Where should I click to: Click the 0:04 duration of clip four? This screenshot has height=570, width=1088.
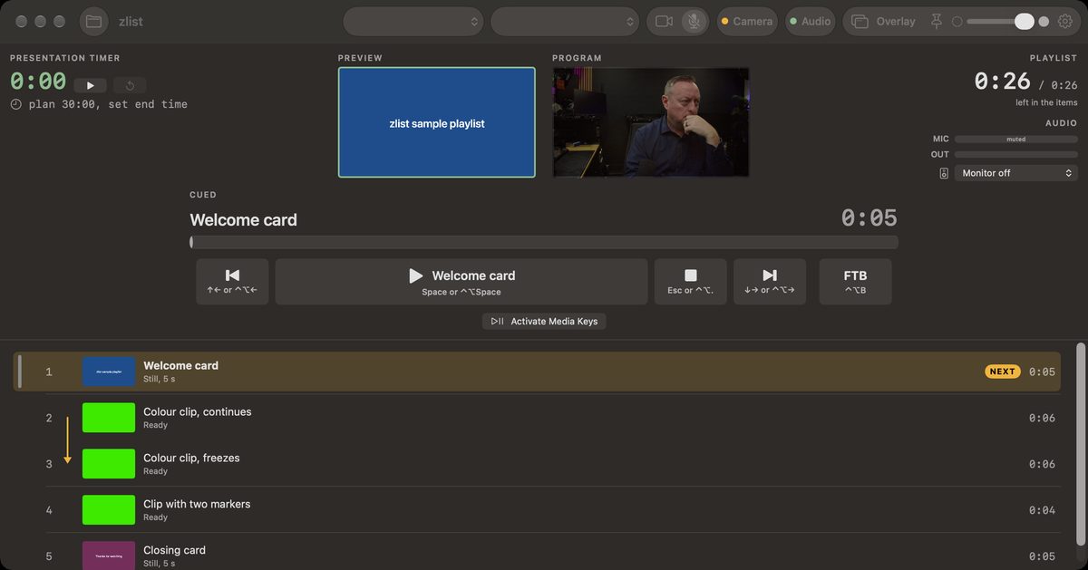[x=1042, y=510]
